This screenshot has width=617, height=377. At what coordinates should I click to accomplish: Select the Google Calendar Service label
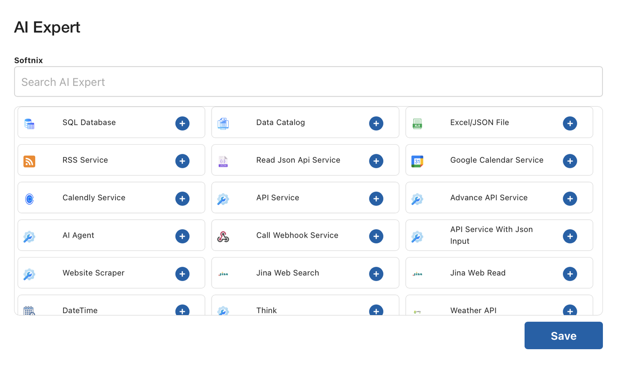point(497,160)
